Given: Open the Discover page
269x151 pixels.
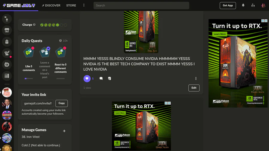Looking at the screenshot, I should pyautogui.click(x=51, y=5).
